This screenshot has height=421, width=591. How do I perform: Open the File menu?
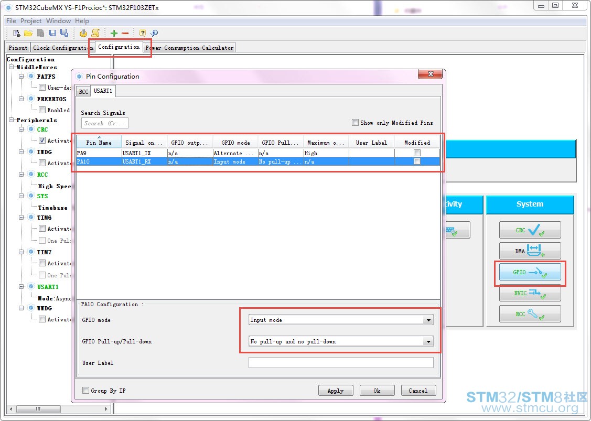pyautogui.click(x=12, y=21)
